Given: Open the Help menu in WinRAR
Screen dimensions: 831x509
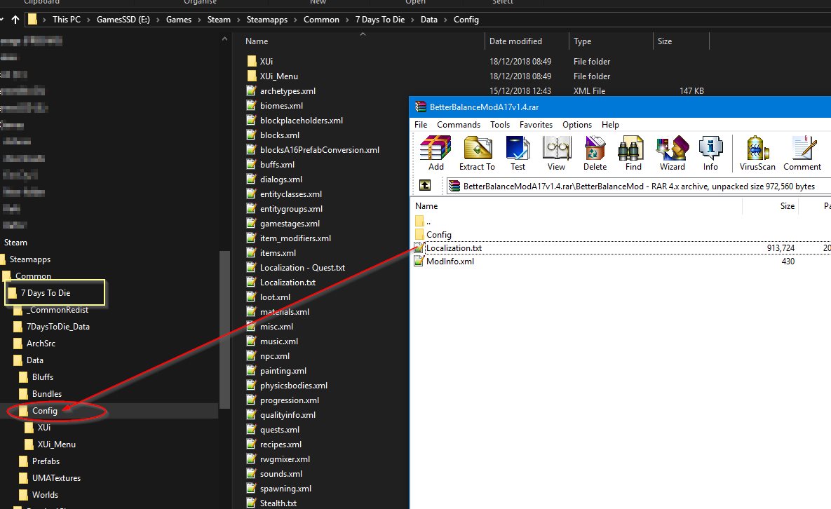Looking at the screenshot, I should click(610, 125).
